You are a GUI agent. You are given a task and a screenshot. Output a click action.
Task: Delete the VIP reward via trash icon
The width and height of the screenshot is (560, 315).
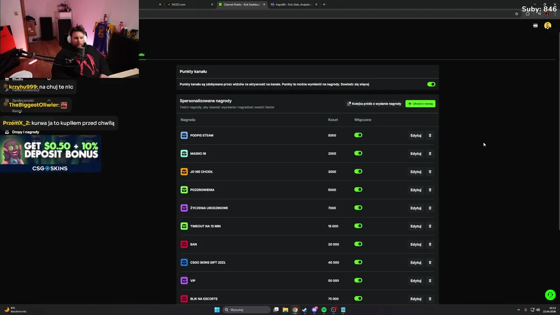tap(430, 280)
